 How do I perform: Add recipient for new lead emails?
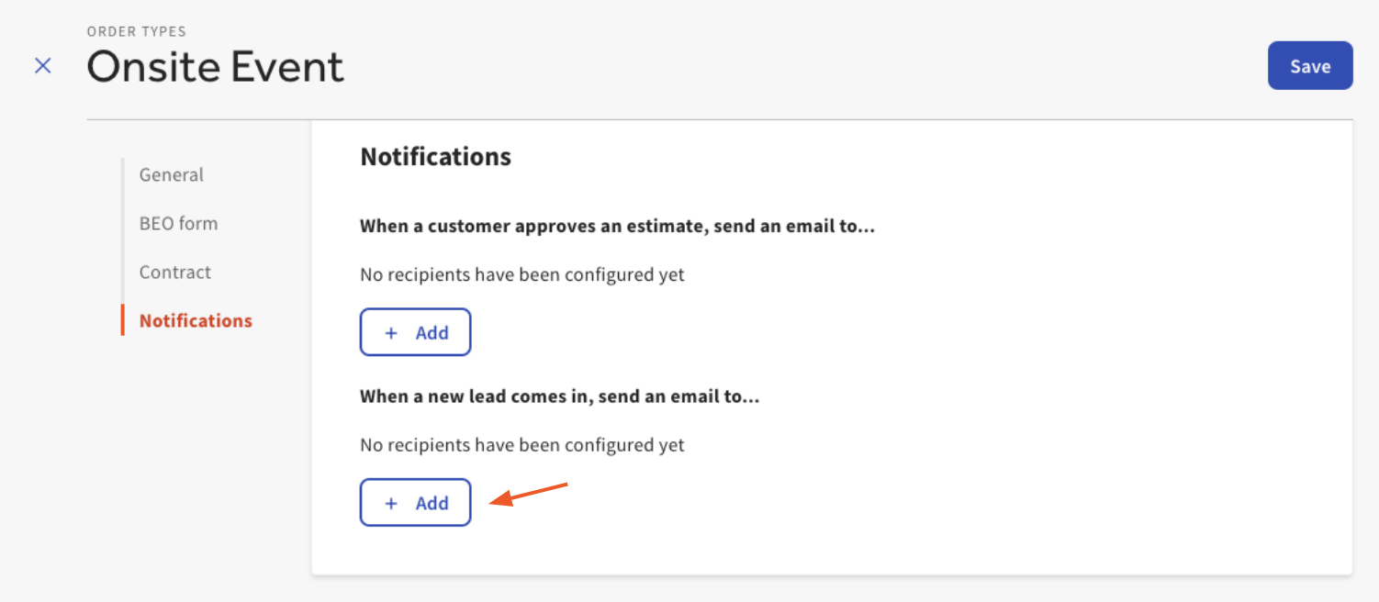[x=415, y=503]
